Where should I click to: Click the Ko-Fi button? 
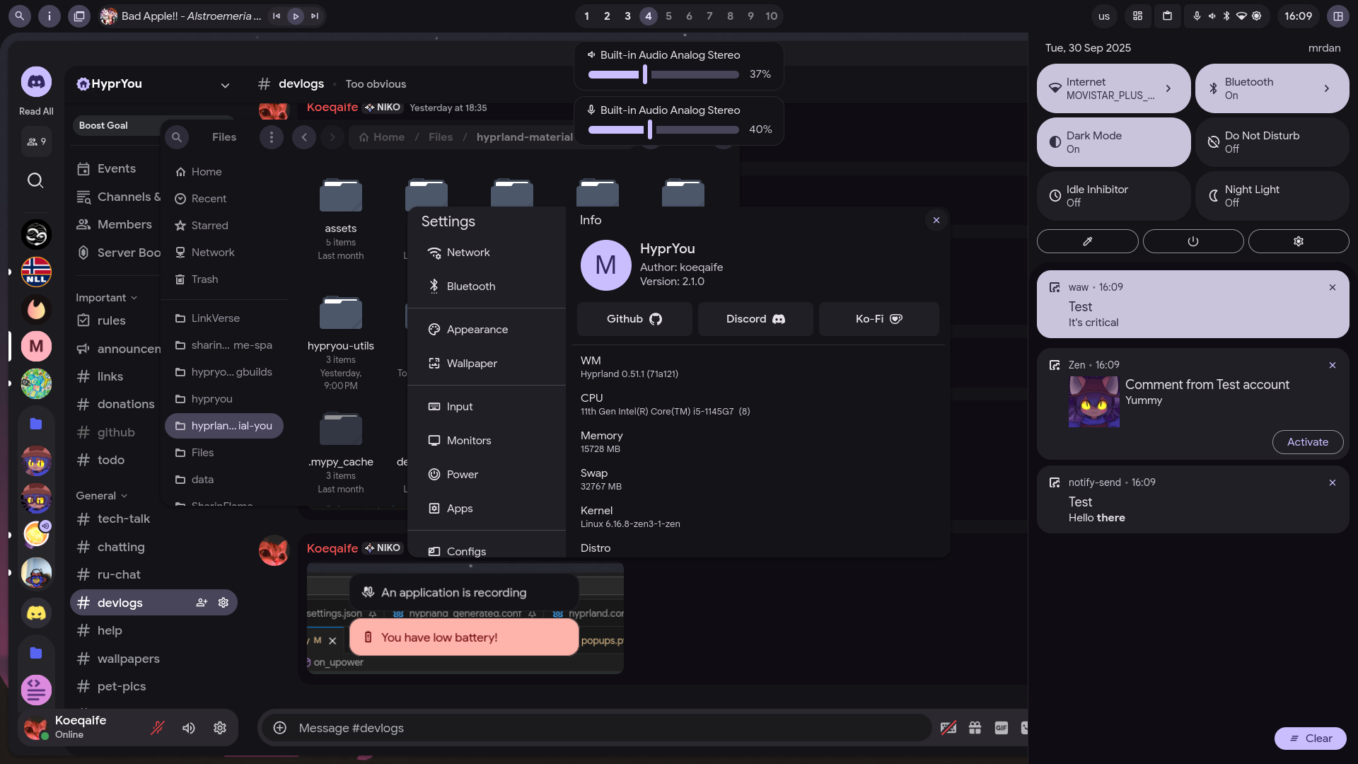coord(879,319)
